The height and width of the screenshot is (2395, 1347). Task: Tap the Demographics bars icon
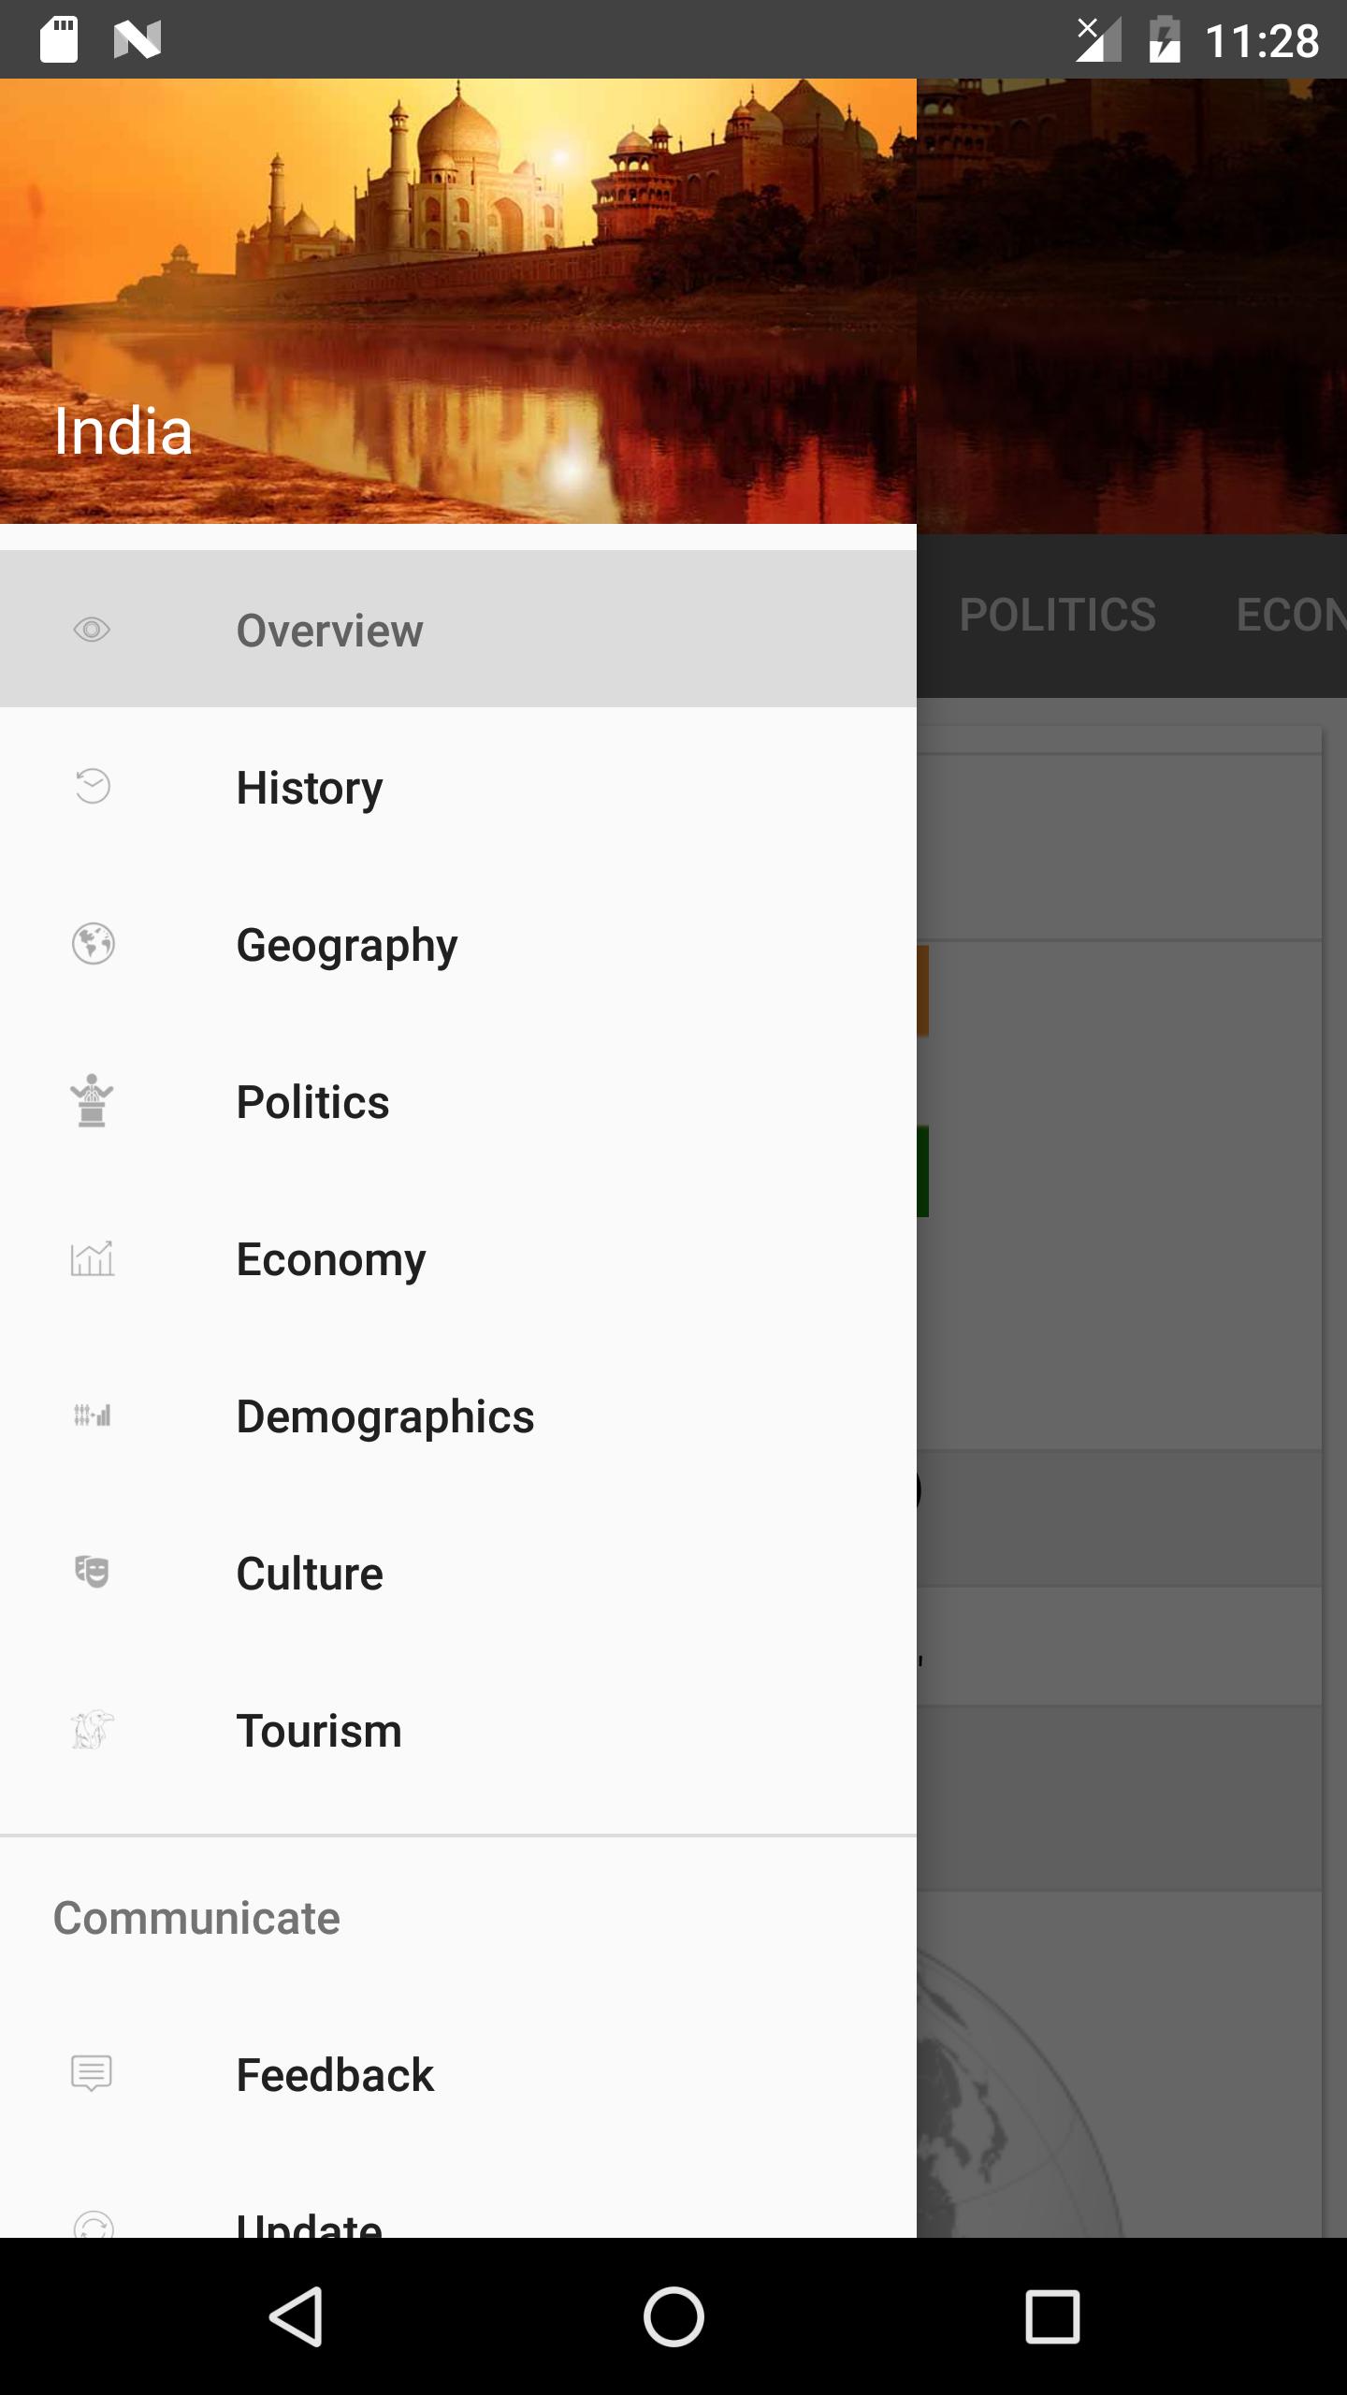[92, 1415]
